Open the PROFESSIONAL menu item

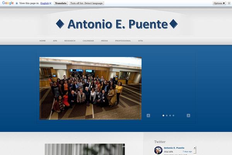point(123,41)
